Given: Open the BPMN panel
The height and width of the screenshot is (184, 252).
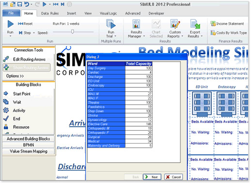Looking at the screenshot, I should pyautogui.click(x=29, y=145).
